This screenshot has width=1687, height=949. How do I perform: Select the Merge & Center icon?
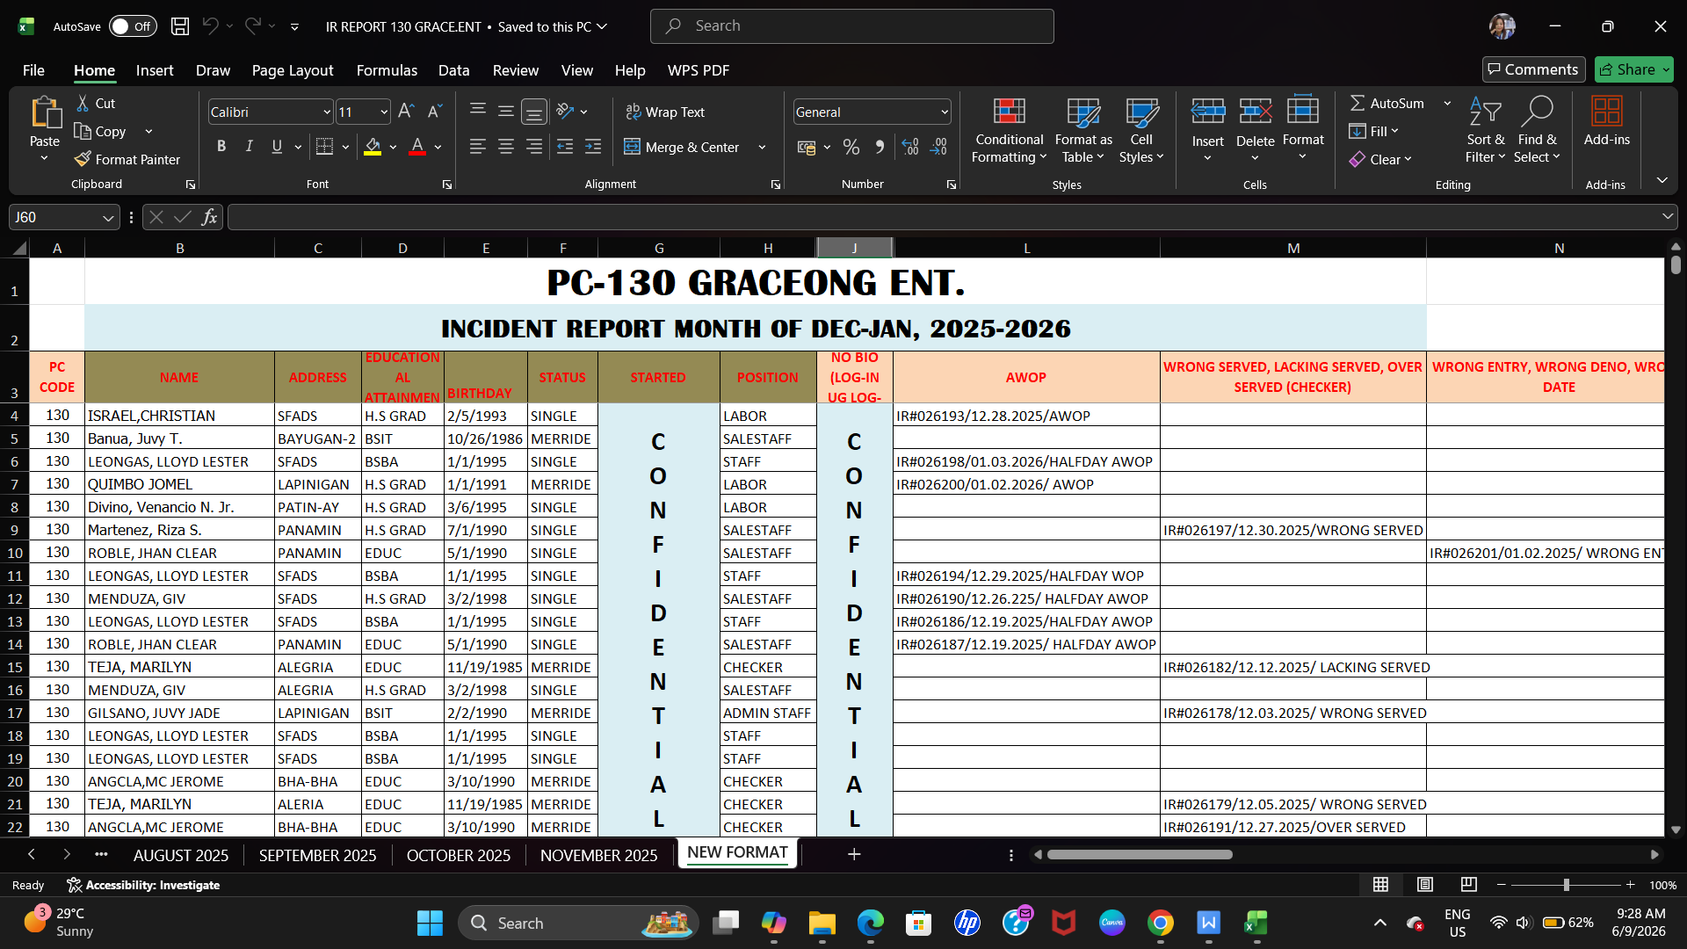632,147
